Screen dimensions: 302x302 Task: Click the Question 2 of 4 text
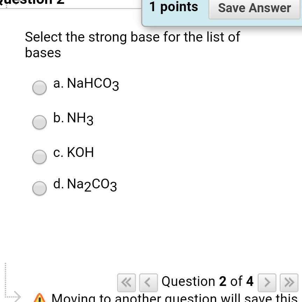(x=207, y=281)
